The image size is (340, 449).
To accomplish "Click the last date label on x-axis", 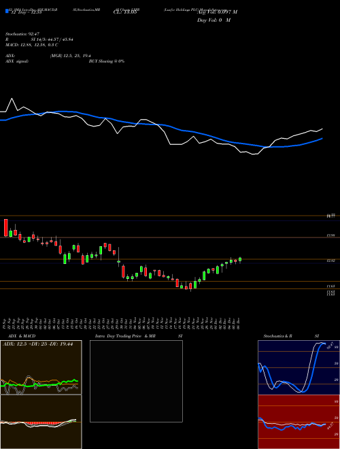I will [239, 324].
